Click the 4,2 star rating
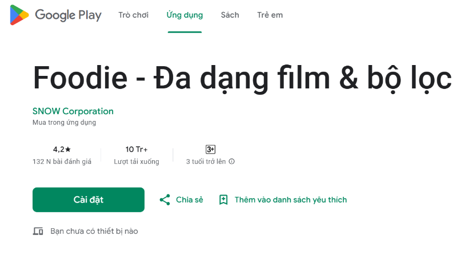 pyautogui.click(x=62, y=149)
